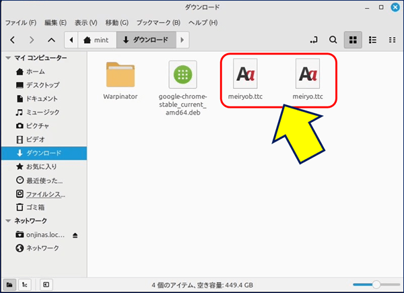Collapse the マイ コンピューター section
Screen dimensions: 404x293
click(8, 58)
